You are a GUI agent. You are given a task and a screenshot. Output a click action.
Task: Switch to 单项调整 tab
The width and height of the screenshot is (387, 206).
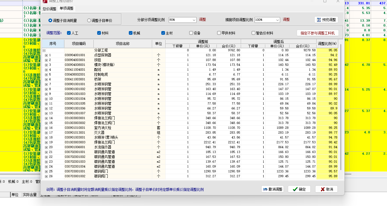[66, 9]
